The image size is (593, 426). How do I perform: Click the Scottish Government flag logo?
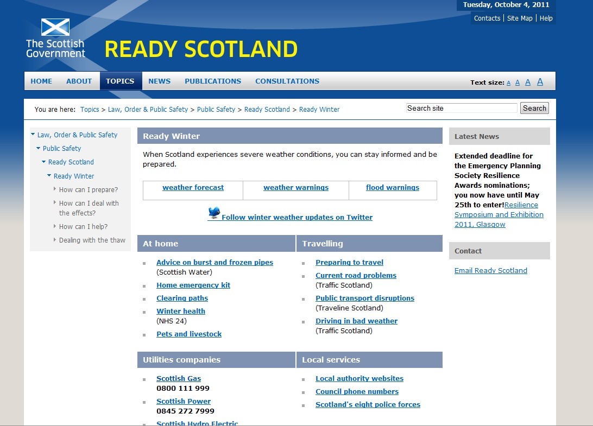pyautogui.click(x=55, y=26)
